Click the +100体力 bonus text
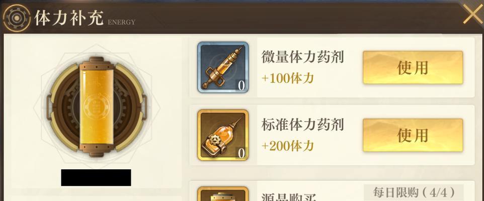 288,78
